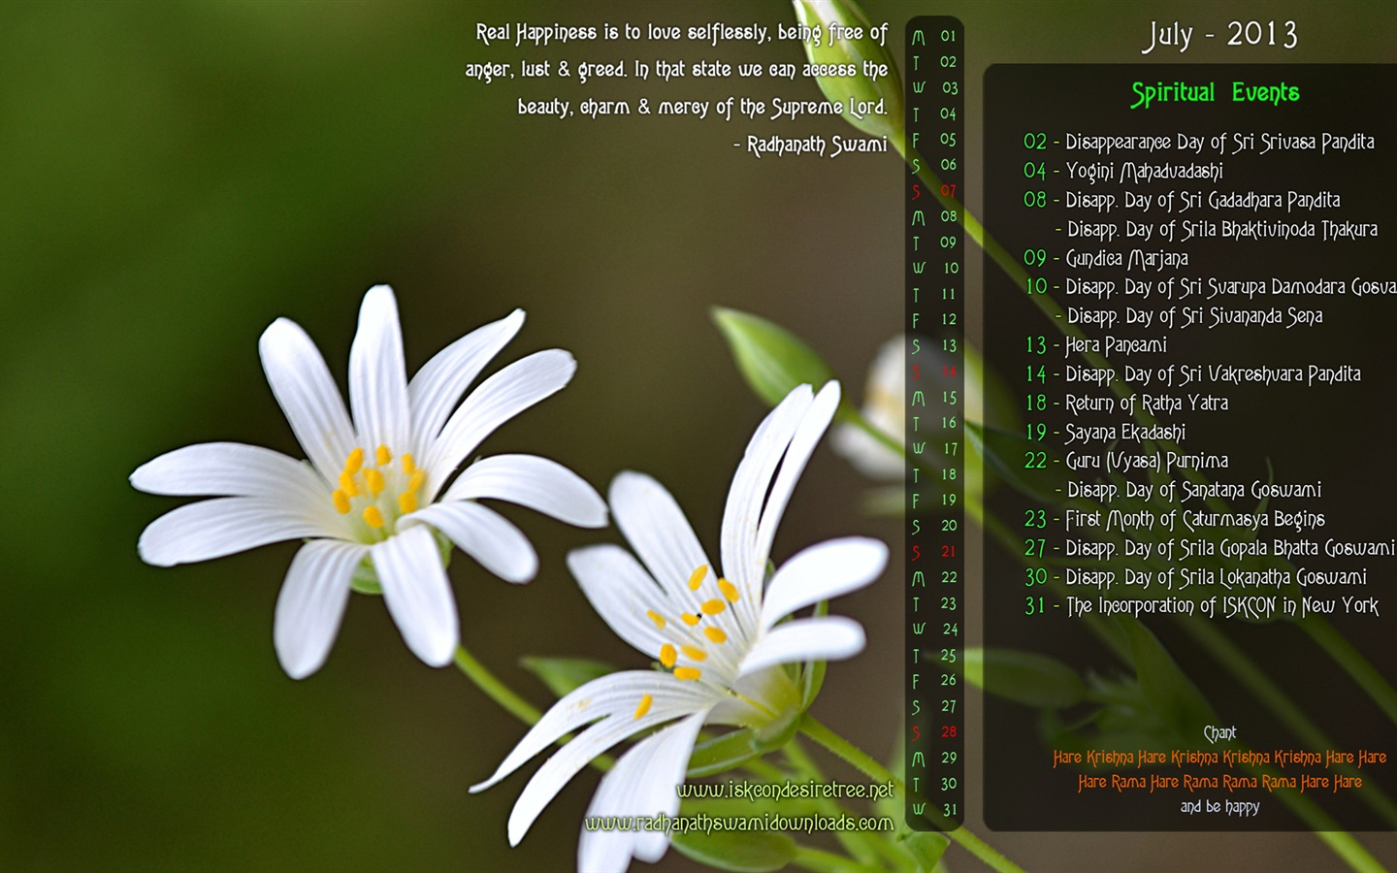The width and height of the screenshot is (1397, 873).
Task: Click 'Disapp. Day of Srila Lokanatha Goswami'
Action: click(x=1216, y=577)
